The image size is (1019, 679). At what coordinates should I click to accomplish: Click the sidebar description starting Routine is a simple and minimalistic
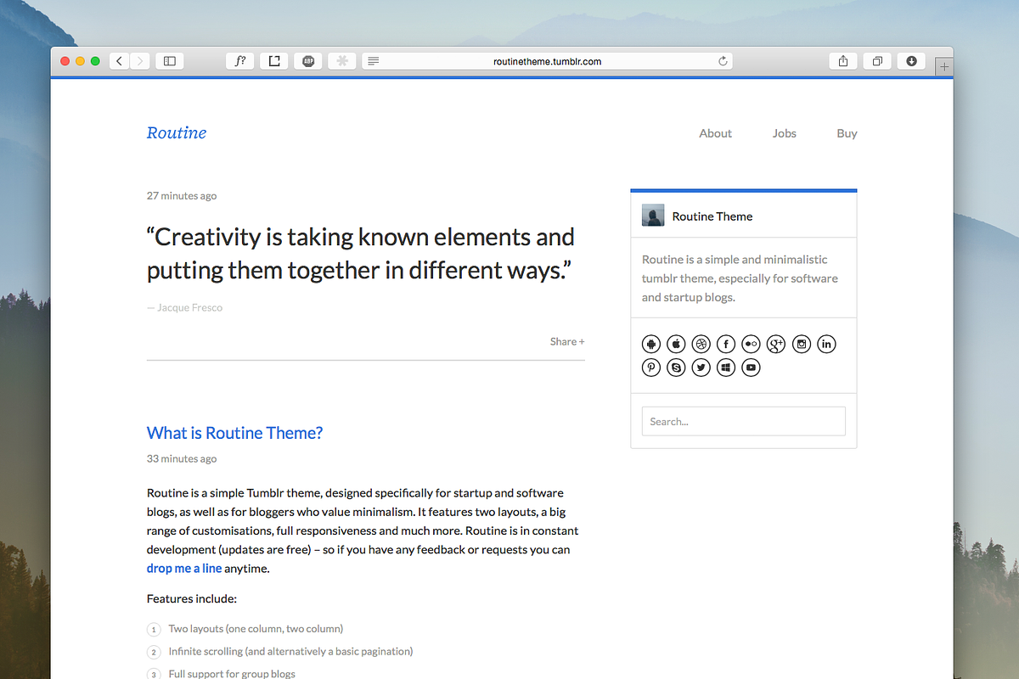click(740, 278)
